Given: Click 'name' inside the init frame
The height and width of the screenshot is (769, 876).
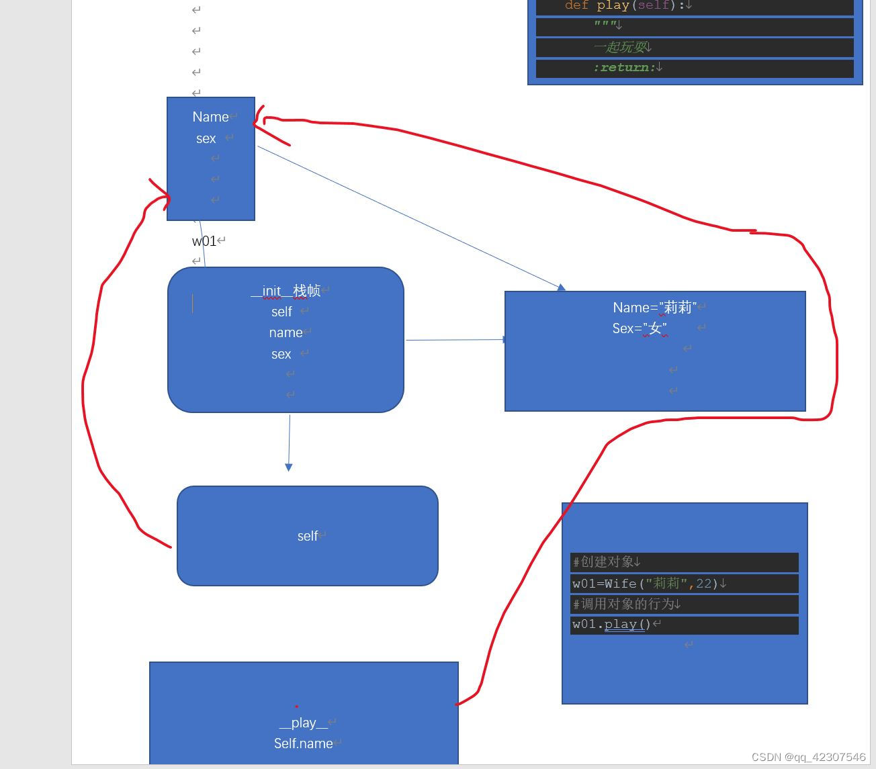Looking at the screenshot, I should (x=286, y=333).
